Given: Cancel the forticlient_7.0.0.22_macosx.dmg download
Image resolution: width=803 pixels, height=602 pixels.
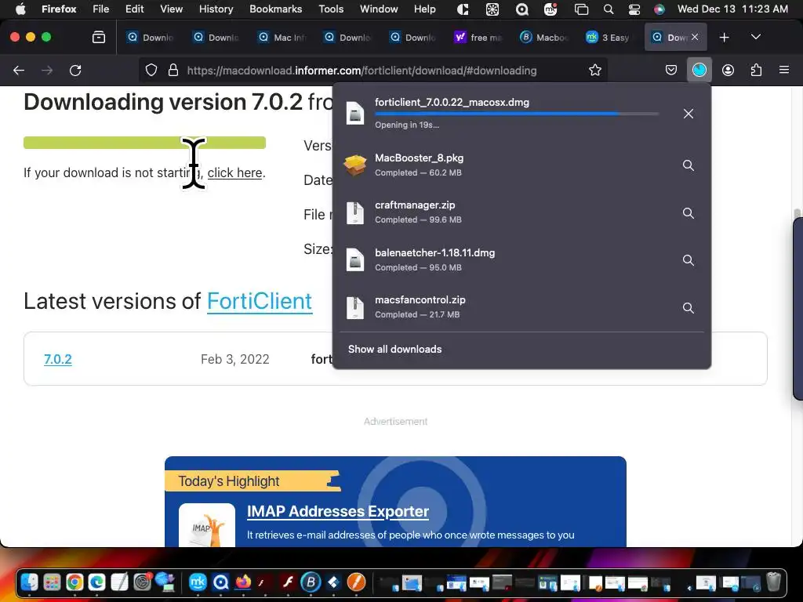Looking at the screenshot, I should click(x=689, y=114).
